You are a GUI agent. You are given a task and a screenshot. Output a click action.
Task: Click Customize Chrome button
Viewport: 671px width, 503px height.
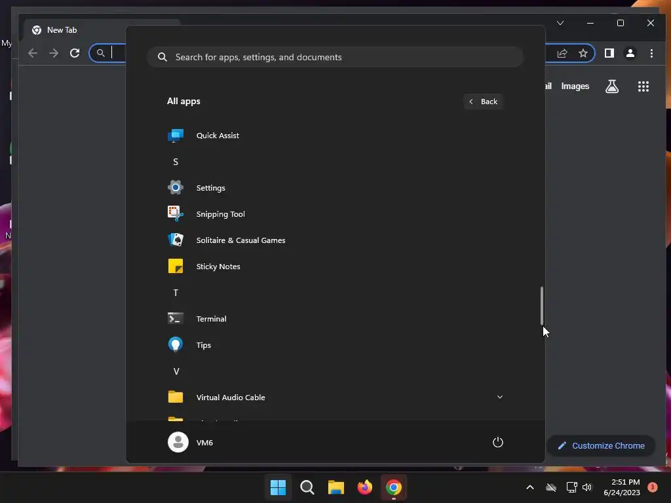(602, 445)
